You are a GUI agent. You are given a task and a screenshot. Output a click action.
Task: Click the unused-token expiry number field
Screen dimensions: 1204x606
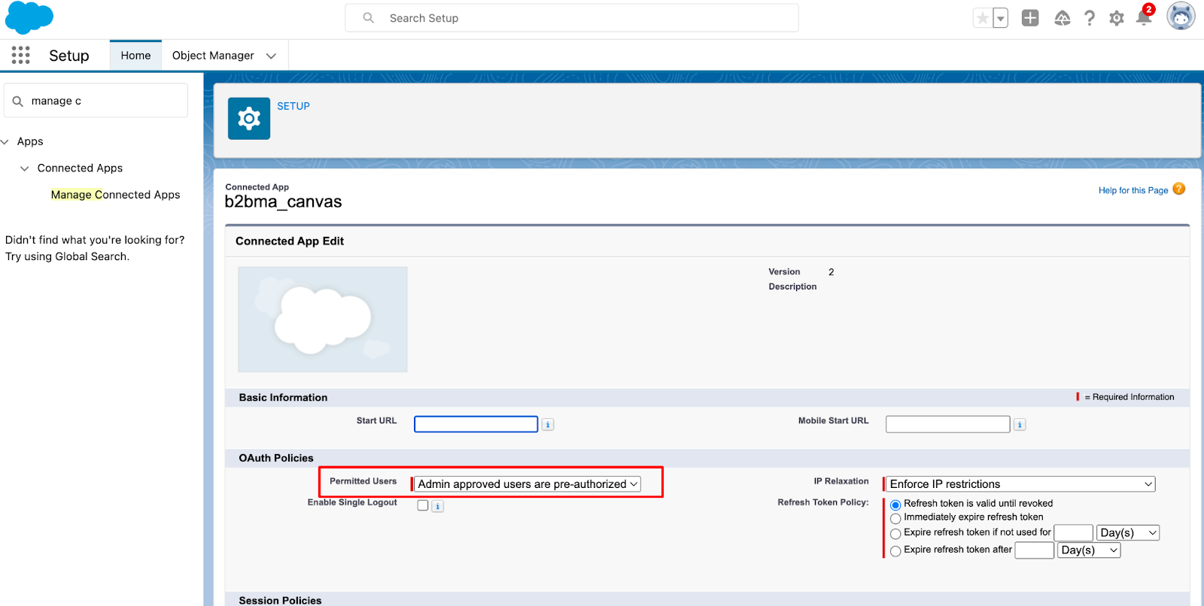(1074, 533)
